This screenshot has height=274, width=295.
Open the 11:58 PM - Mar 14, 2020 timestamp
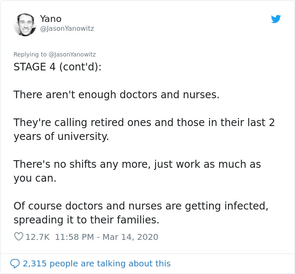pos(107,237)
